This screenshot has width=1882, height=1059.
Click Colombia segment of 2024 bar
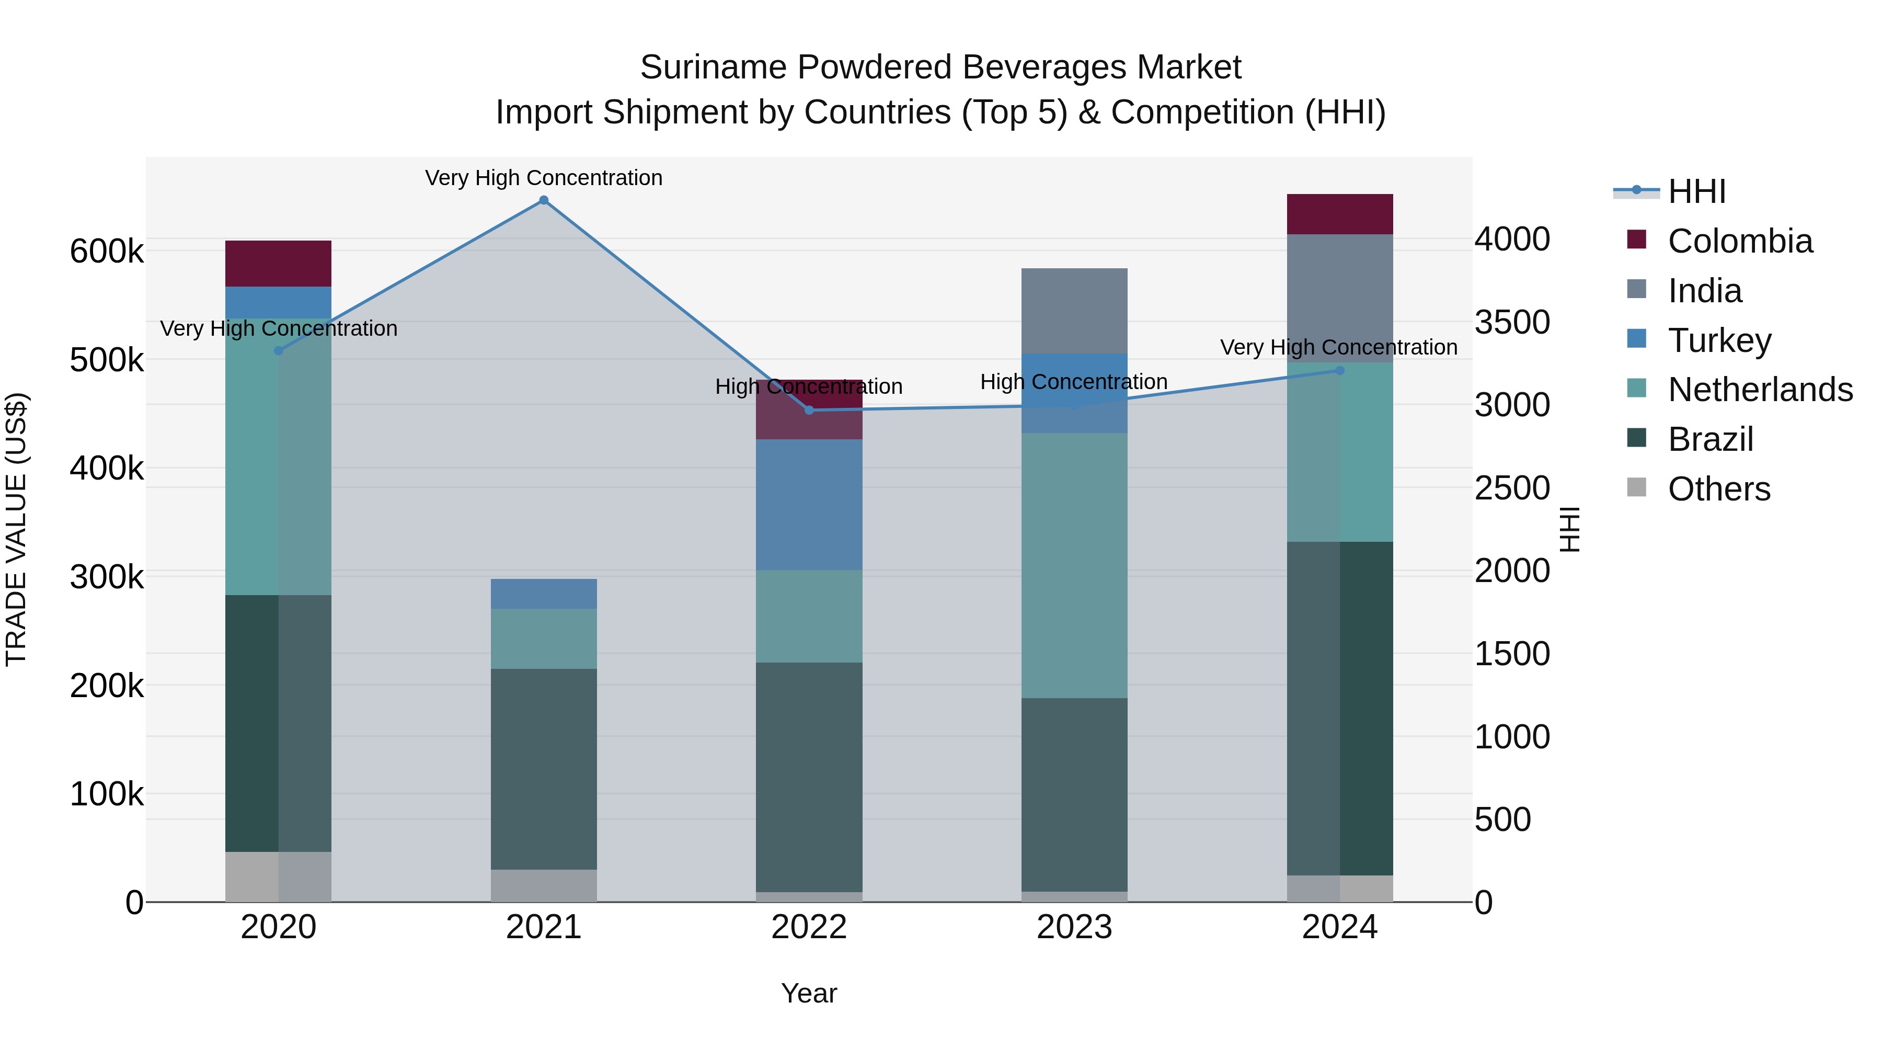[1340, 215]
